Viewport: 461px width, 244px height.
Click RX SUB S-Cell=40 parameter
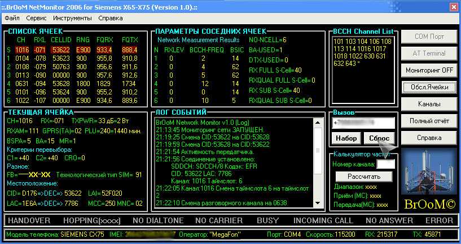(275, 91)
